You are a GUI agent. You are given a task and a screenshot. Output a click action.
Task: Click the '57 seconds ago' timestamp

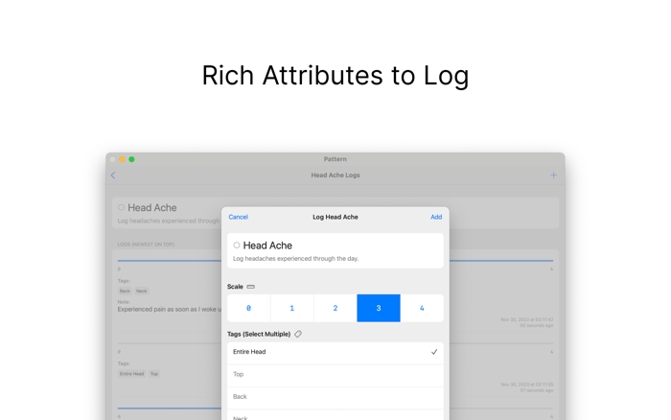coord(536,390)
